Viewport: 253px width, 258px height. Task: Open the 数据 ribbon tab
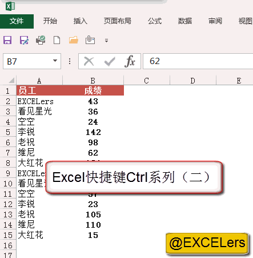pos(185,21)
